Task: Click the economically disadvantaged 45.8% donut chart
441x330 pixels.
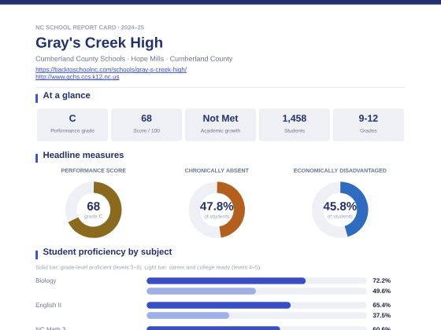Action: pos(339,210)
